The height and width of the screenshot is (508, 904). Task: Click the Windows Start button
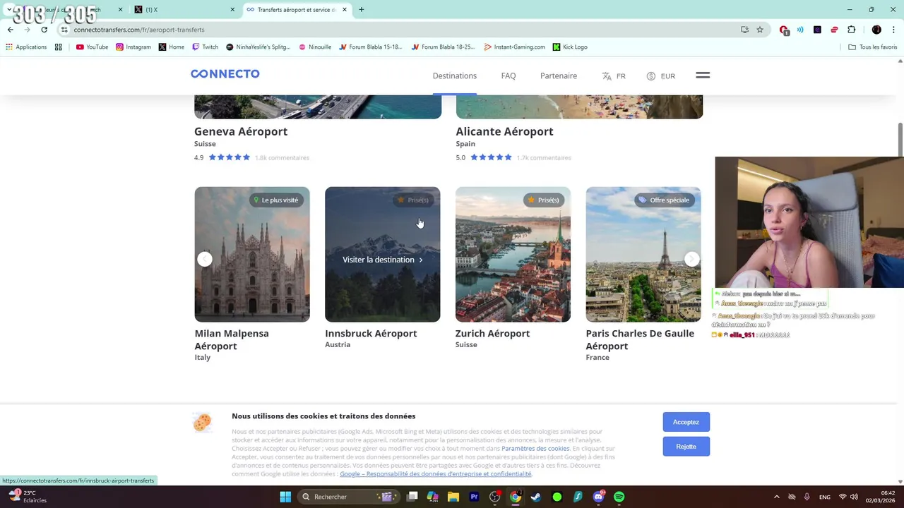tap(285, 497)
